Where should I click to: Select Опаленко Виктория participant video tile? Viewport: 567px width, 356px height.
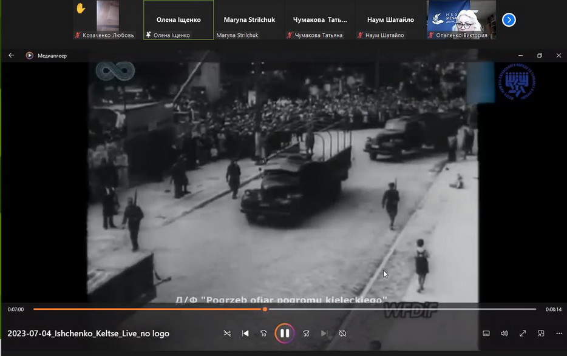(x=461, y=20)
